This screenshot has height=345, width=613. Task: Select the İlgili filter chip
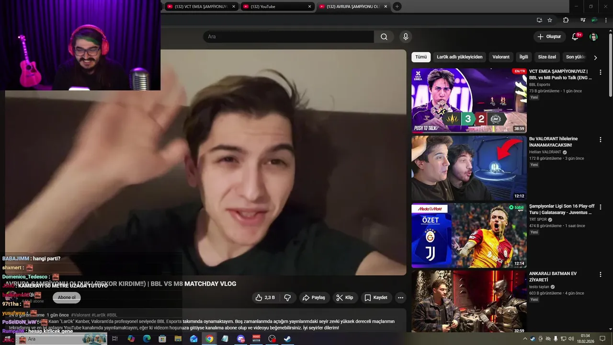pyautogui.click(x=523, y=57)
